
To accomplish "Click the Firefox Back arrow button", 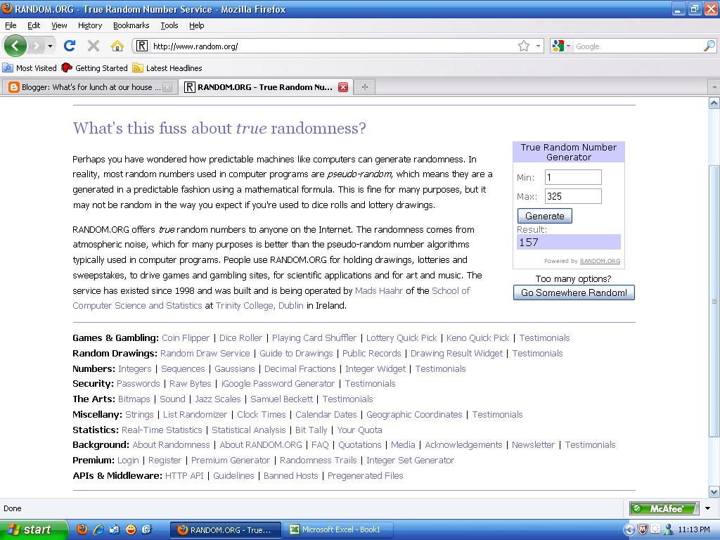I will 15,46.
